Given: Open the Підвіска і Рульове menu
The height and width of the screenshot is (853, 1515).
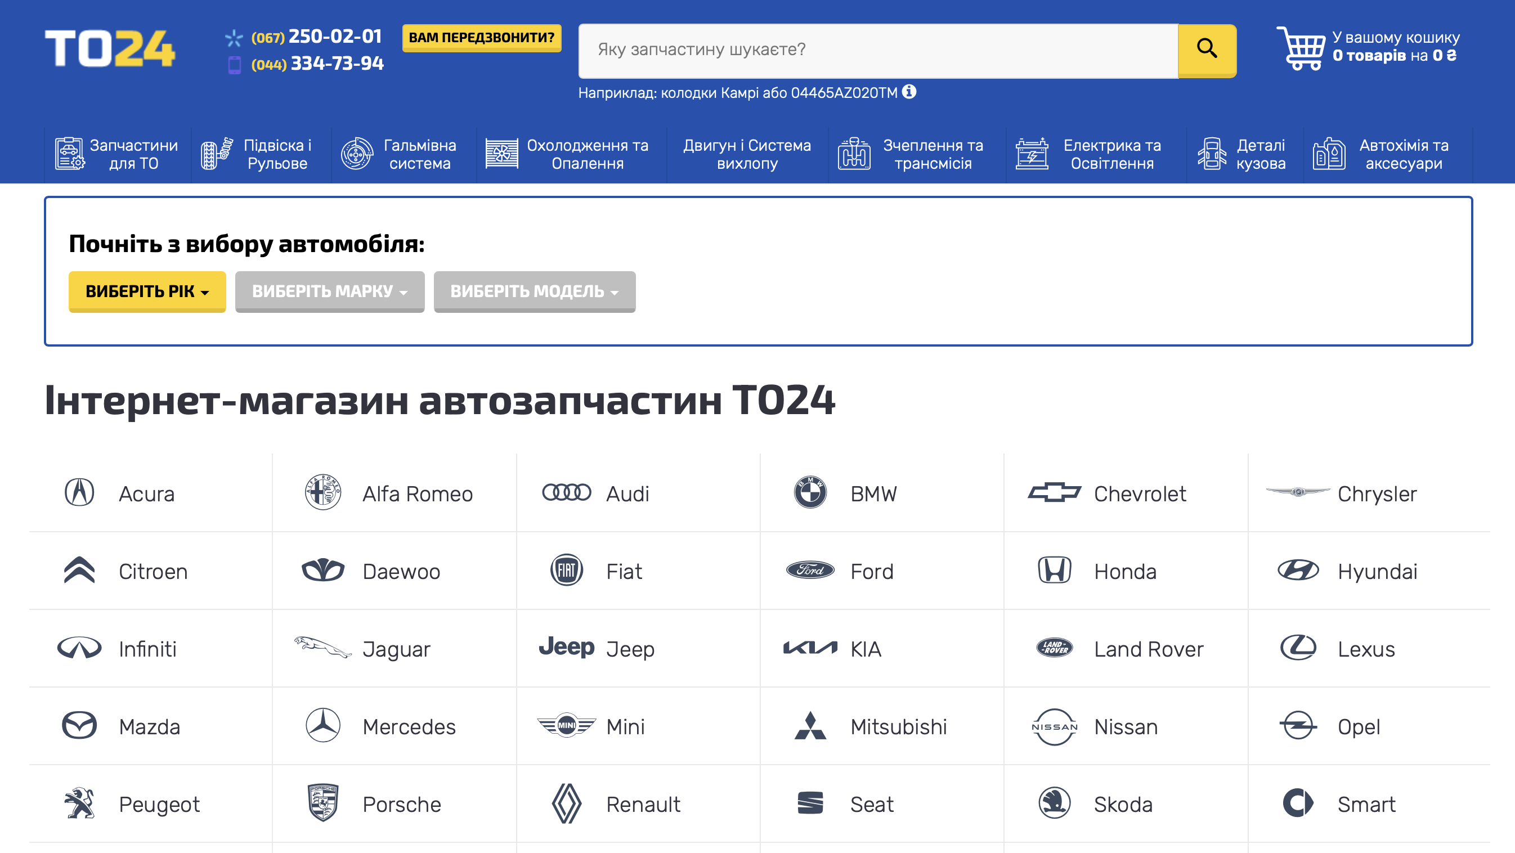Looking at the screenshot, I should tap(261, 154).
